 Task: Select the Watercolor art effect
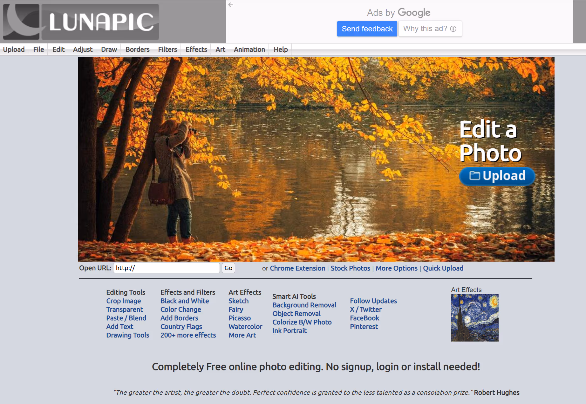click(x=245, y=326)
